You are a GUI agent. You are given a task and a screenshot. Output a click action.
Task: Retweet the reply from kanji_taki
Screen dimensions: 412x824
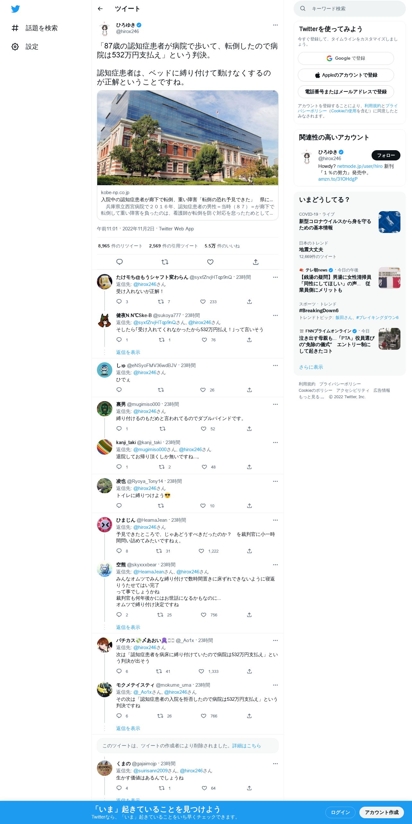(162, 467)
